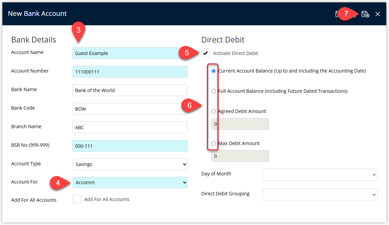
Task: Click the Account Name field with Guest Example
Action: click(130, 53)
